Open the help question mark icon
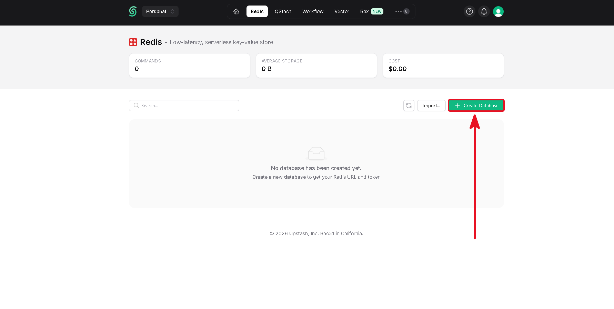 [470, 11]
